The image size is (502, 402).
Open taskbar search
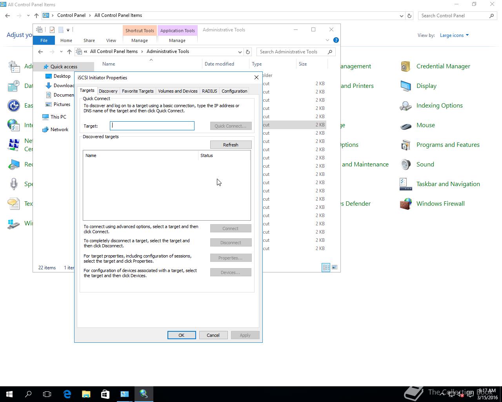[x=28, y=394]
